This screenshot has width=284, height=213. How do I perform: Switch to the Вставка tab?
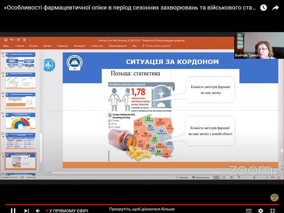point(33,46)
